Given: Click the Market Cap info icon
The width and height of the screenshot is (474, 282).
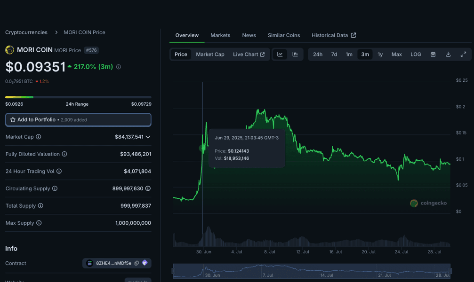Looking at the screenshot, I should coord(39,137).
